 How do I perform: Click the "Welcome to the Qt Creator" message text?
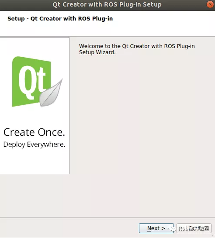coord(137,49)
